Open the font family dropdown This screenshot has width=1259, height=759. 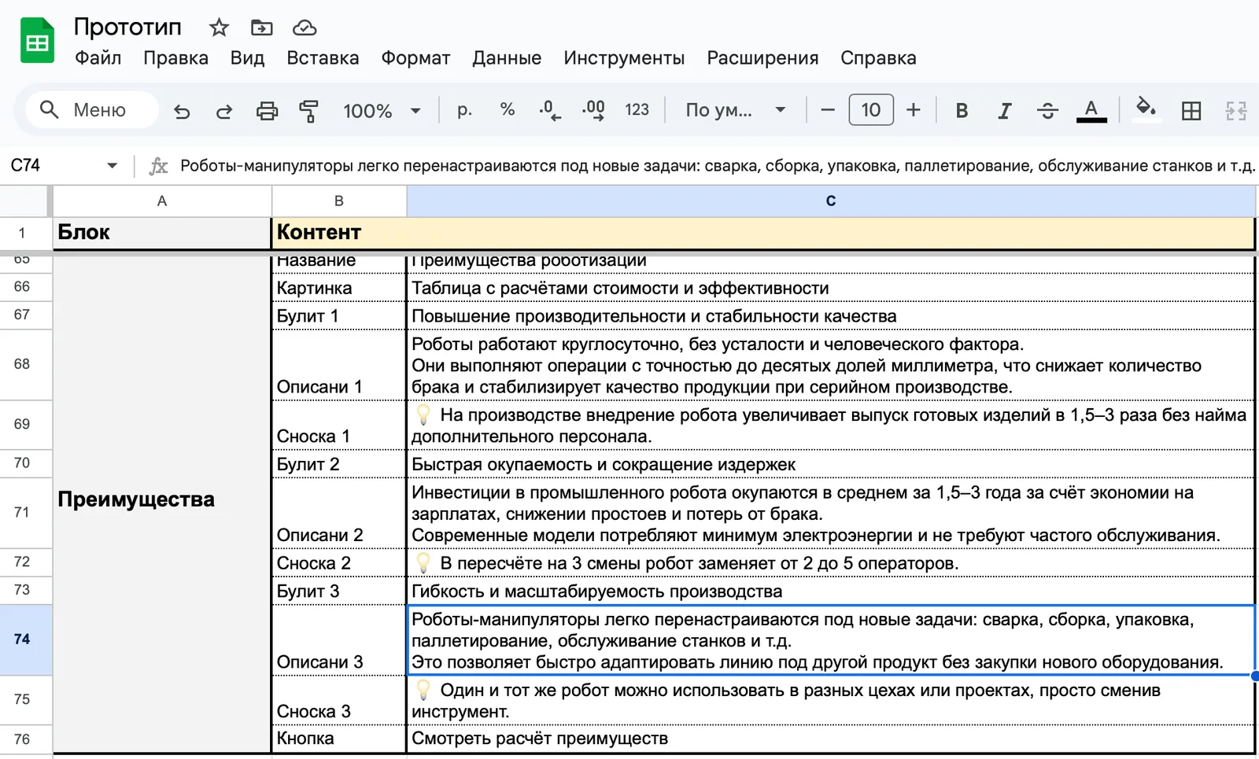(x=736, y=110)
